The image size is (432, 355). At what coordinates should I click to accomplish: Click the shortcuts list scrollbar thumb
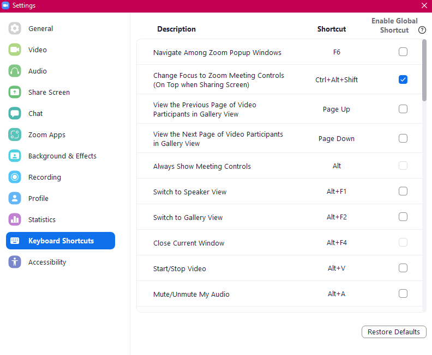coord(424,70)
